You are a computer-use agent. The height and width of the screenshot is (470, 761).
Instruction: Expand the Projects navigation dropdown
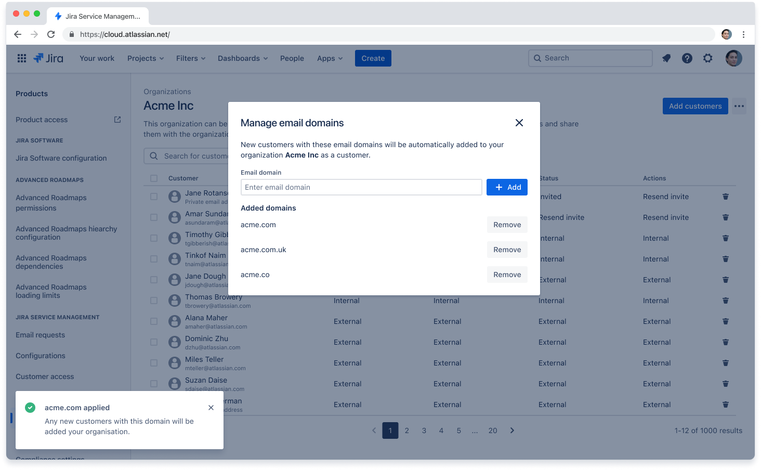145,58
